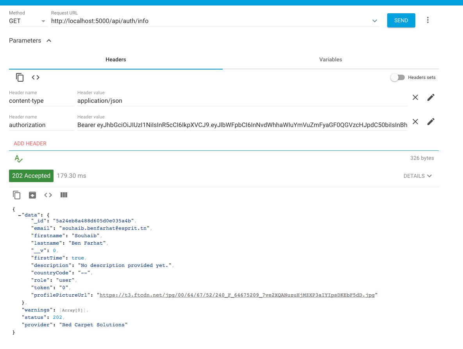Select the Headers tab
Image resolution: width=463 pixels, height=349 pixels.
pos(116,59)
